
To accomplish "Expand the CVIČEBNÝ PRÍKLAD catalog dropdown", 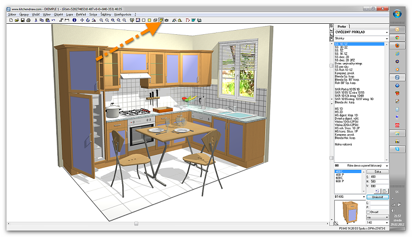I will coord(386,33).
